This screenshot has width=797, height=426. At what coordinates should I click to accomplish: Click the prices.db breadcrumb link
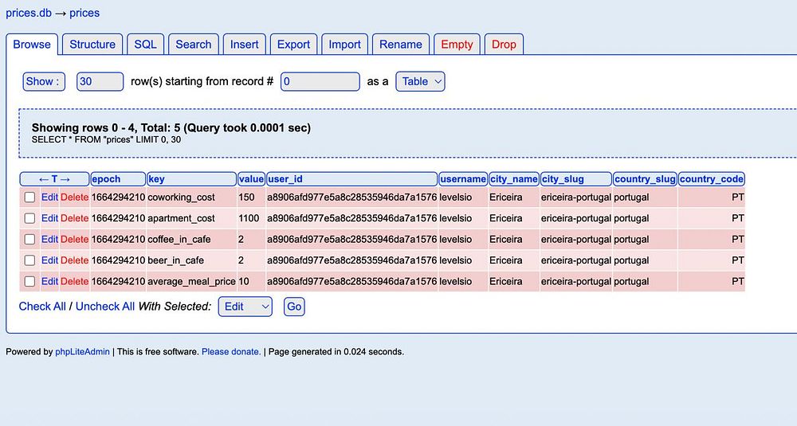29,14
